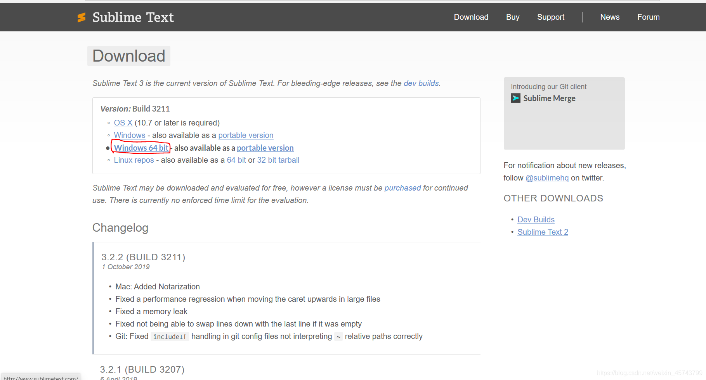Download Windows 64 bit installer
This screenshot has height=380, width=706.
(x=141, y=148)
